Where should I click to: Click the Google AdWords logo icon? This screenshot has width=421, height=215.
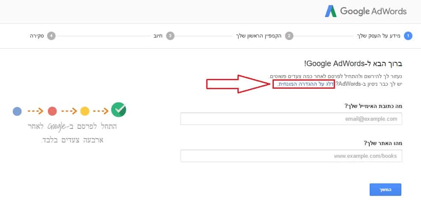(x=331, y=11)
